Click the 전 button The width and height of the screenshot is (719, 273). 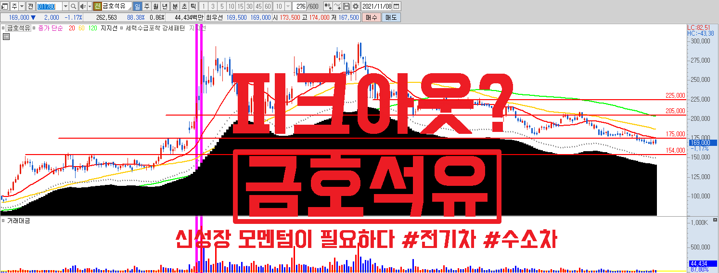click(30, 6)
